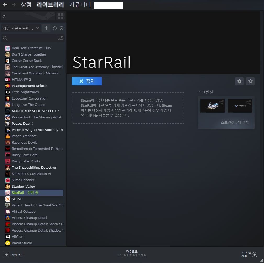The height and width of the screenshot is (263, 264).
Task: Select Stardew Valley in the game list
Action: 23,187
